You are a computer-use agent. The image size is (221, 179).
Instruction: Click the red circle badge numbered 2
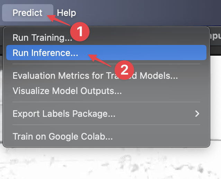pos(124,70)
